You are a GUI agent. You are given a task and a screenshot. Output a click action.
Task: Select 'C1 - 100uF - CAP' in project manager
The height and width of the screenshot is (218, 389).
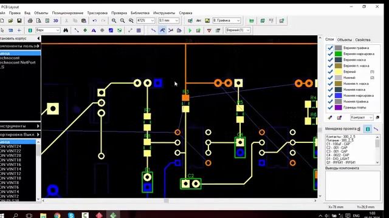coord(338,144)
